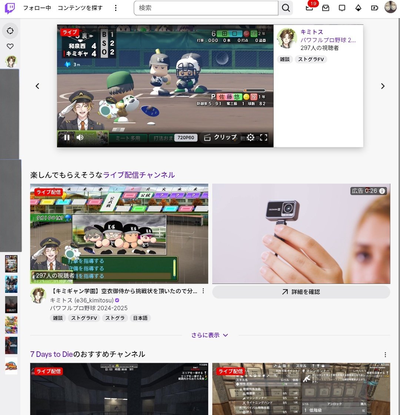The image size is (400, 415).
Task: Expand the left sidebar with arrows icon
Action: click(10, 31)
